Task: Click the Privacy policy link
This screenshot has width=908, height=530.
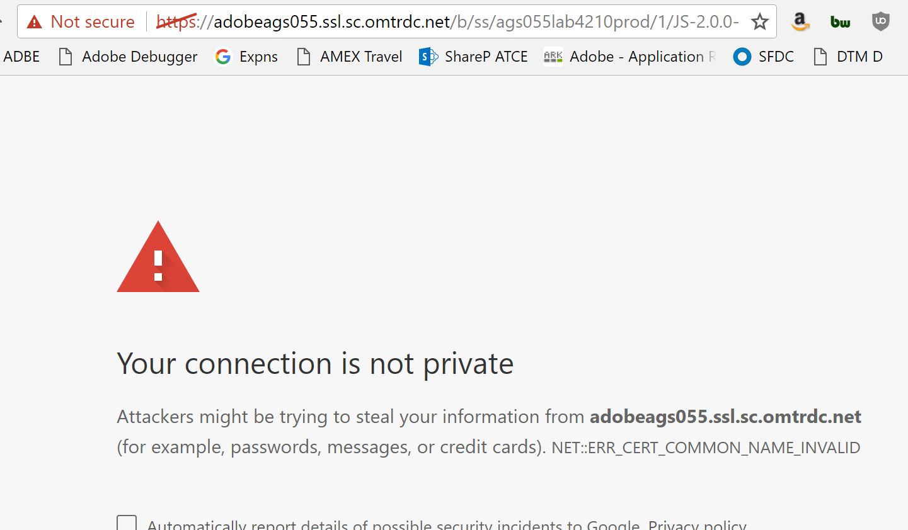Action: (x=697, y=525)
